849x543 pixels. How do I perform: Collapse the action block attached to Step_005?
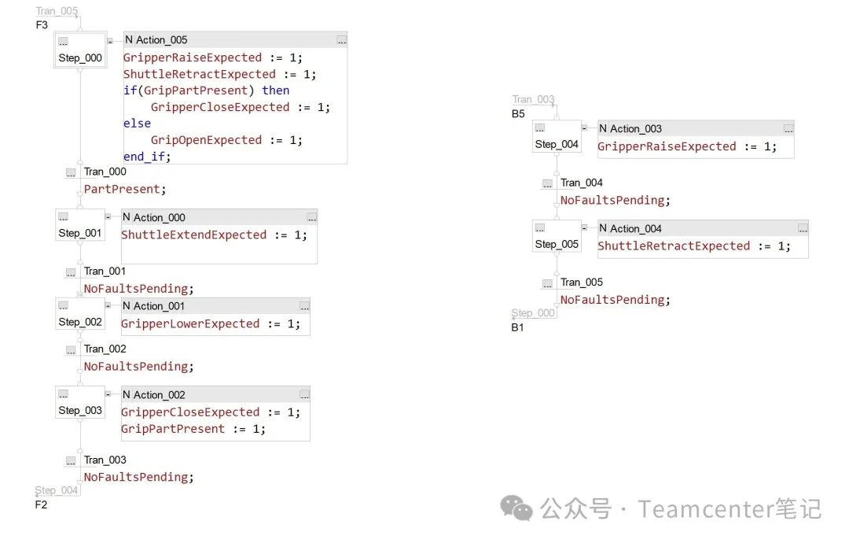584,227
